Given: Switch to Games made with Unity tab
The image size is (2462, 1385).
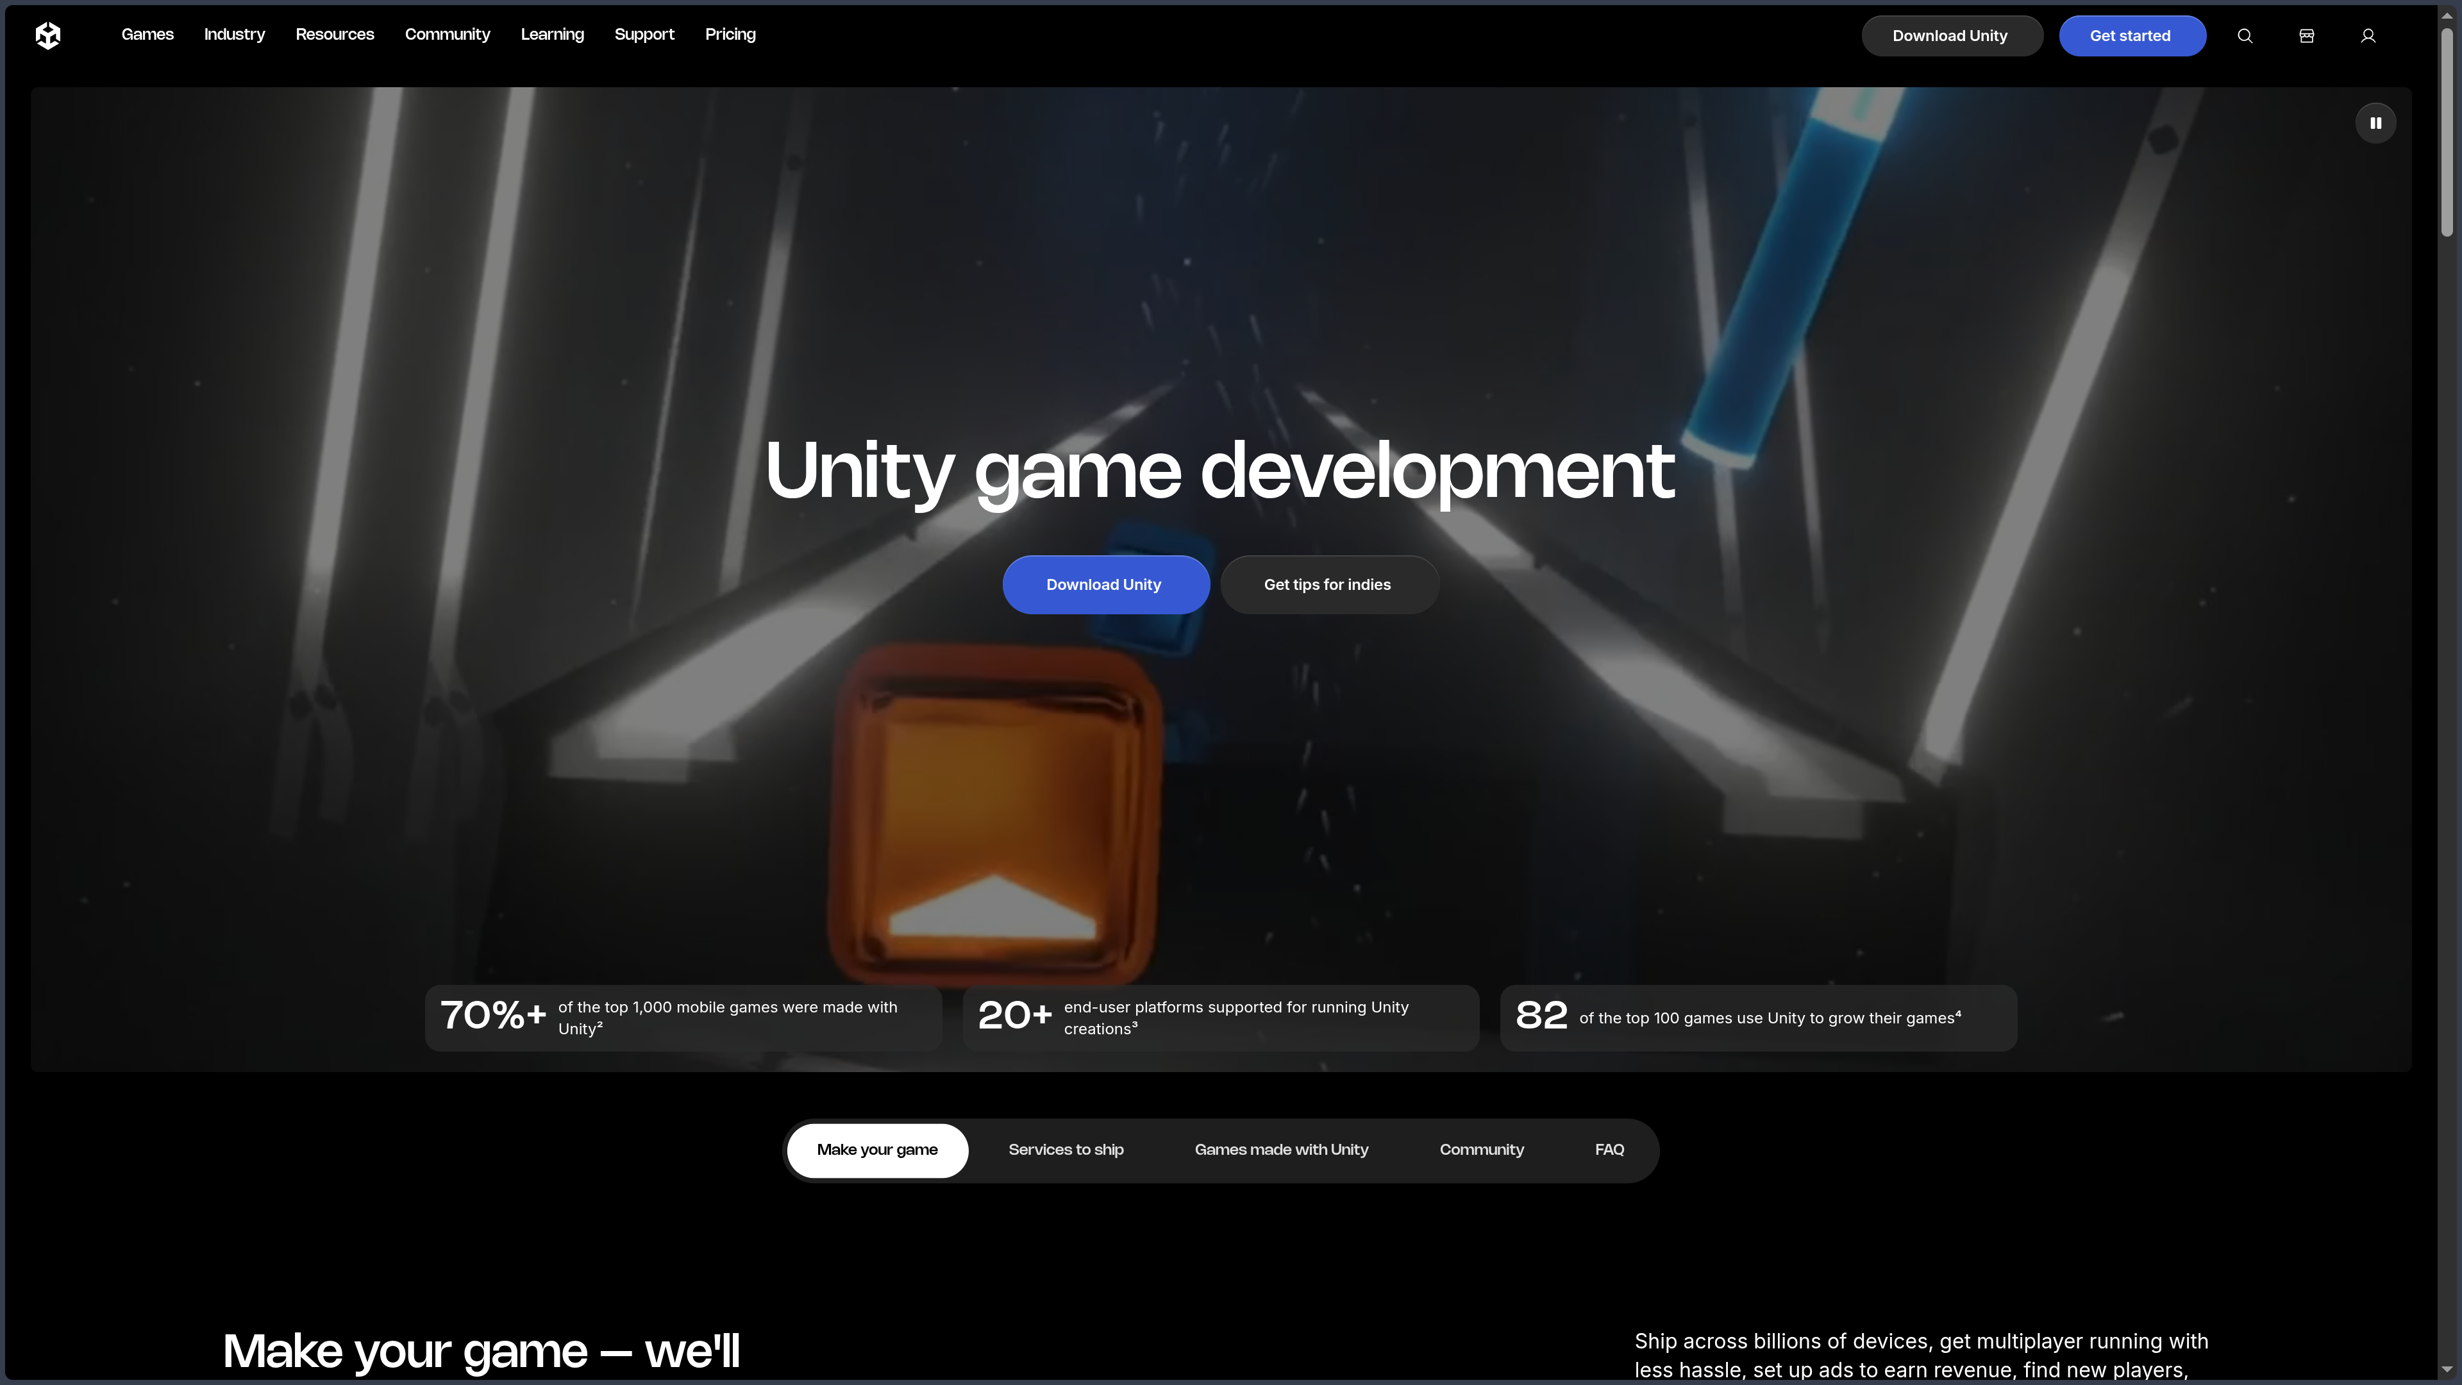Looking at the screenshot, I should [1282, 1150].
